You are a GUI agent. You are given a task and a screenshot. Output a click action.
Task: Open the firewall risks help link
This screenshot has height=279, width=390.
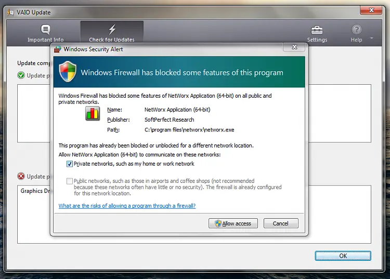pyautogui.click(x=127, y=206)
